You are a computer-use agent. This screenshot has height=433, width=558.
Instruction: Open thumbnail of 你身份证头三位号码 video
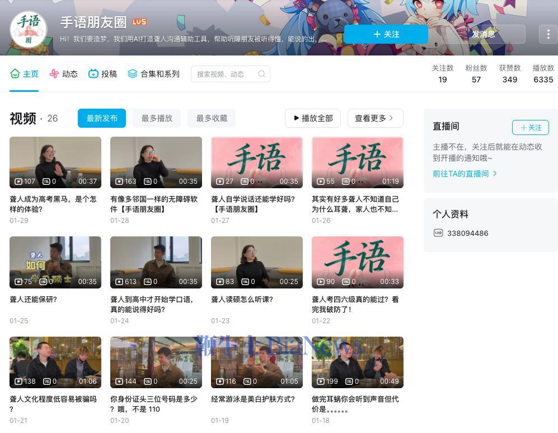point(156,362)
